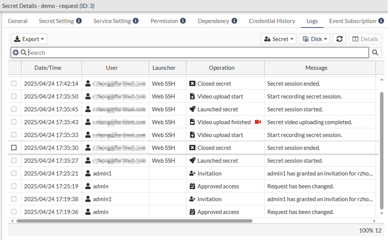Screen dimensions: 390x242
Task: Click the info icon next to Permission
Action: click(x=183, y=21)
